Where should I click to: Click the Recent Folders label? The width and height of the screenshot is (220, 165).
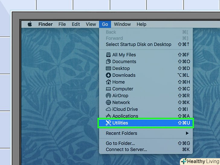pyautogui.click(x=121, y=133)
